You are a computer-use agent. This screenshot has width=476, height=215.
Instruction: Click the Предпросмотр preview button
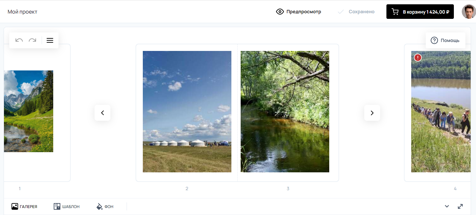[298, 12]
